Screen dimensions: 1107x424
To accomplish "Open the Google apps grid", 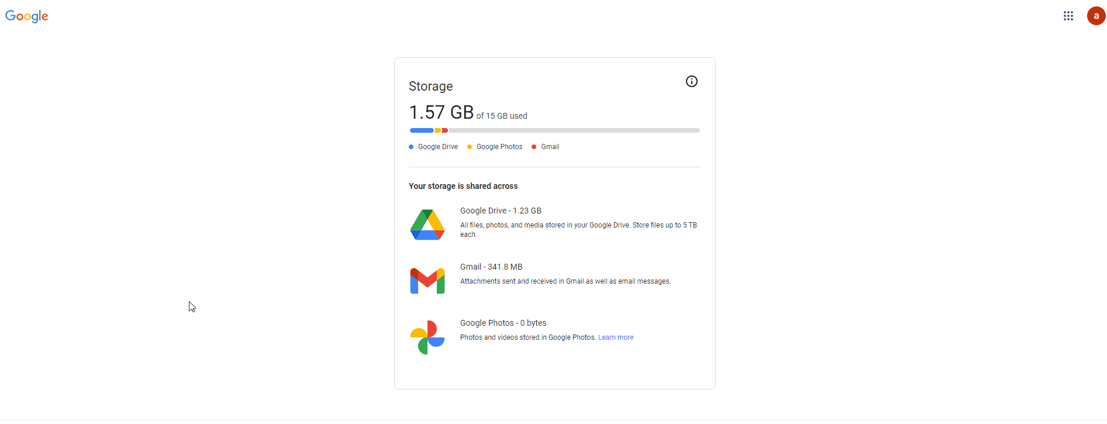I will (1068, 16).
